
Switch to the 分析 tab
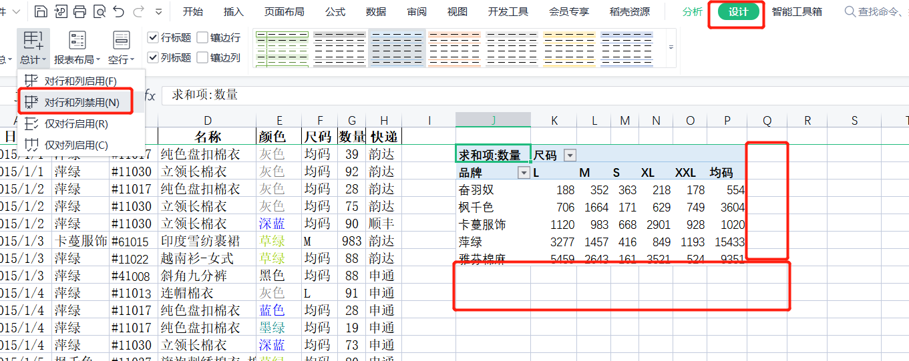click(693, 12)
